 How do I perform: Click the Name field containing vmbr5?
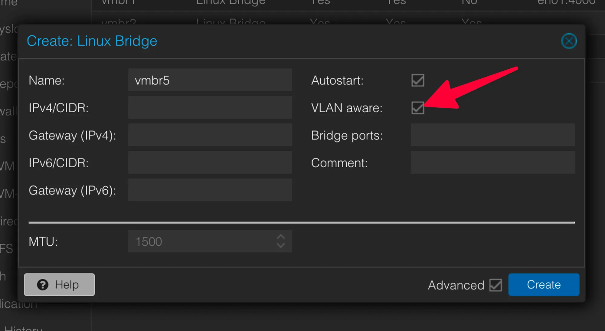click(x=210, y=80)
